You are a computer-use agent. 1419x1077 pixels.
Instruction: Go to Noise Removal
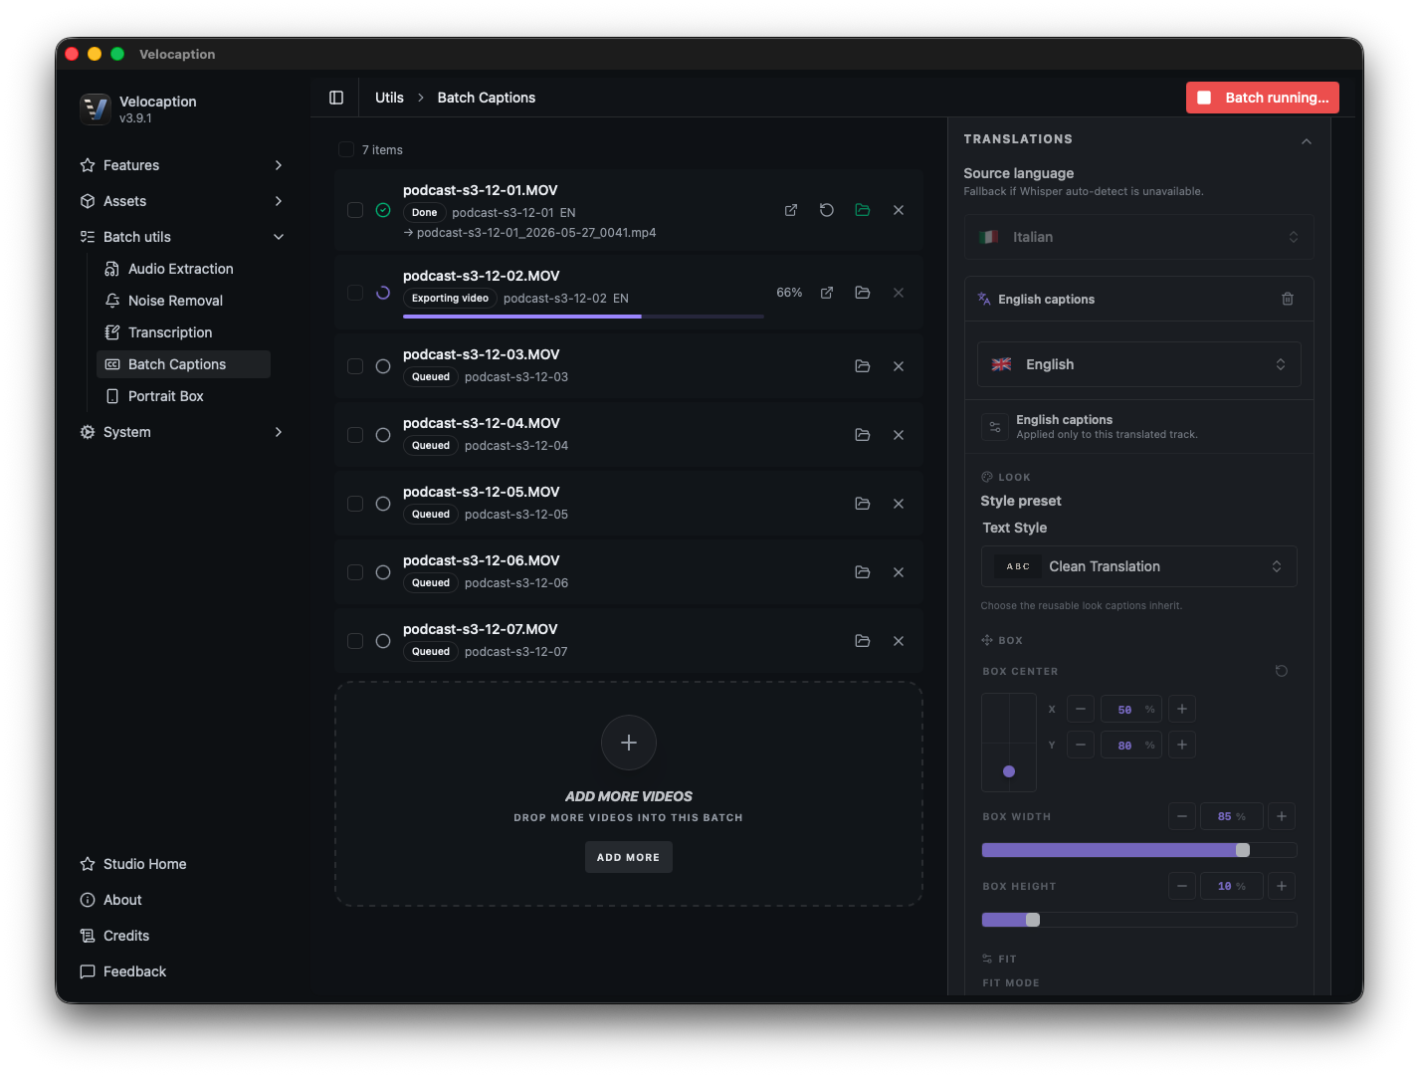pos(183,301)
